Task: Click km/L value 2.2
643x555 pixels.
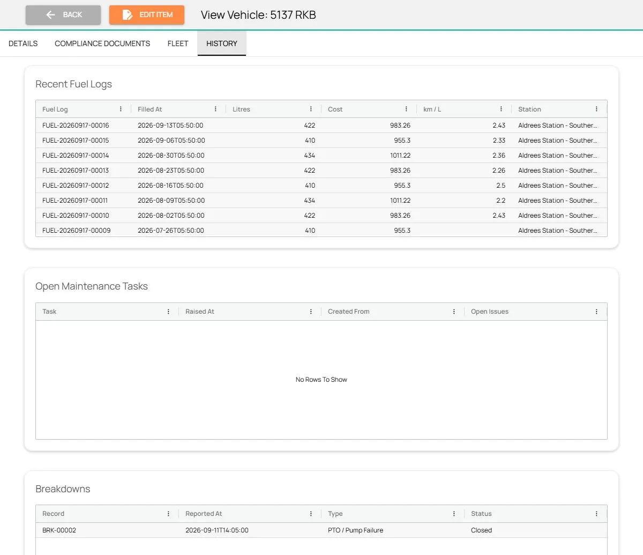Action: (x=500, y=201)
